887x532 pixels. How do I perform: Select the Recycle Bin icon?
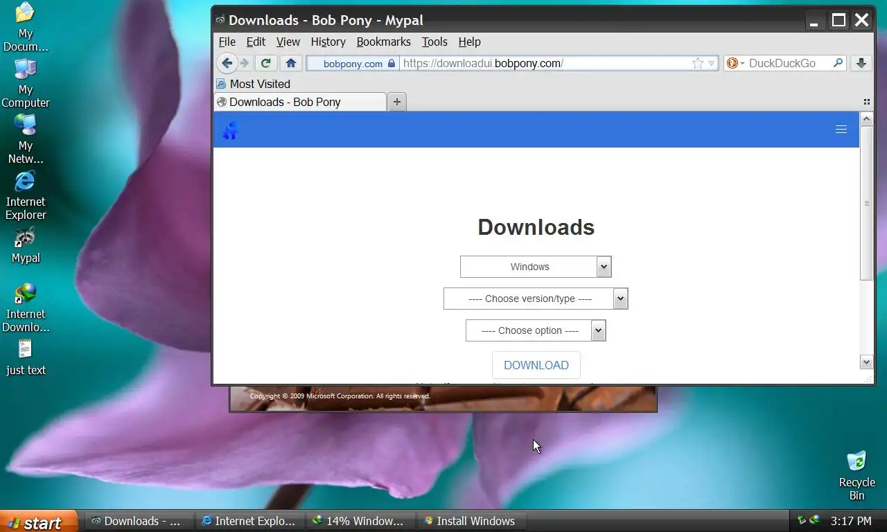click(857, 475)
